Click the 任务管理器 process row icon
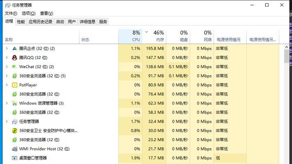The height and width of the screenshot is (164, 292). [x=14, y=122]
